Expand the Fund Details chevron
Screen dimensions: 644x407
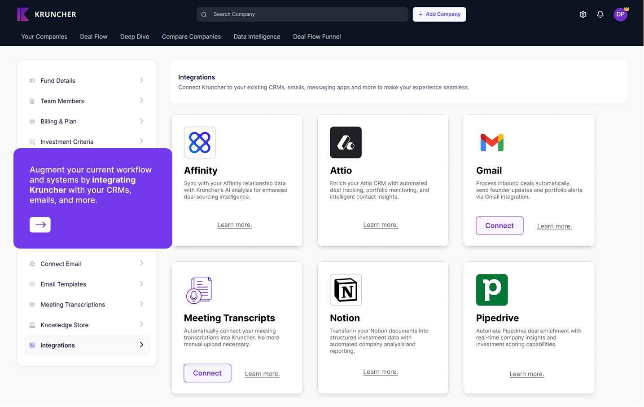click(x=141, y=80)
